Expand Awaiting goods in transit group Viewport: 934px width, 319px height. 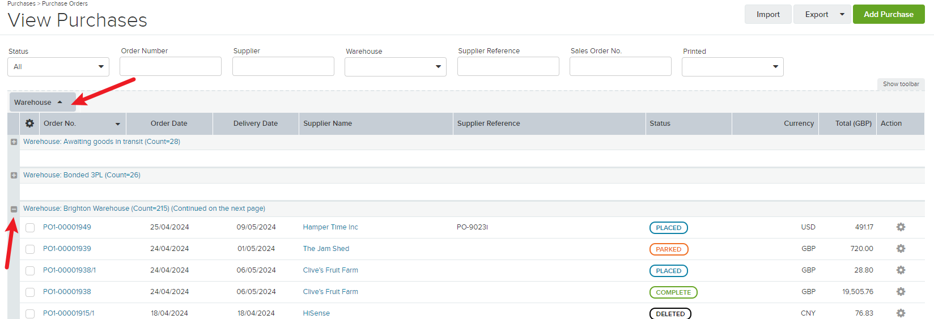click(x=14, y=142)
